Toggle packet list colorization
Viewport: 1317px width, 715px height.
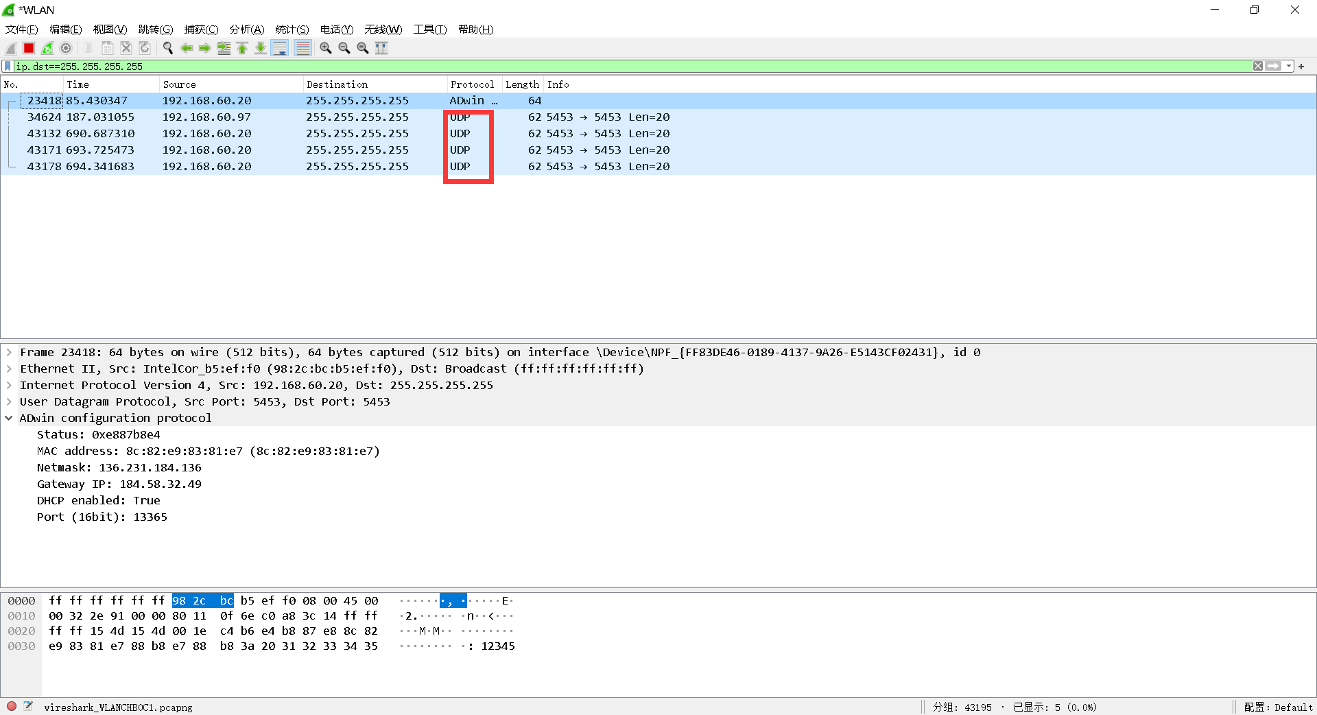(302, 48)
